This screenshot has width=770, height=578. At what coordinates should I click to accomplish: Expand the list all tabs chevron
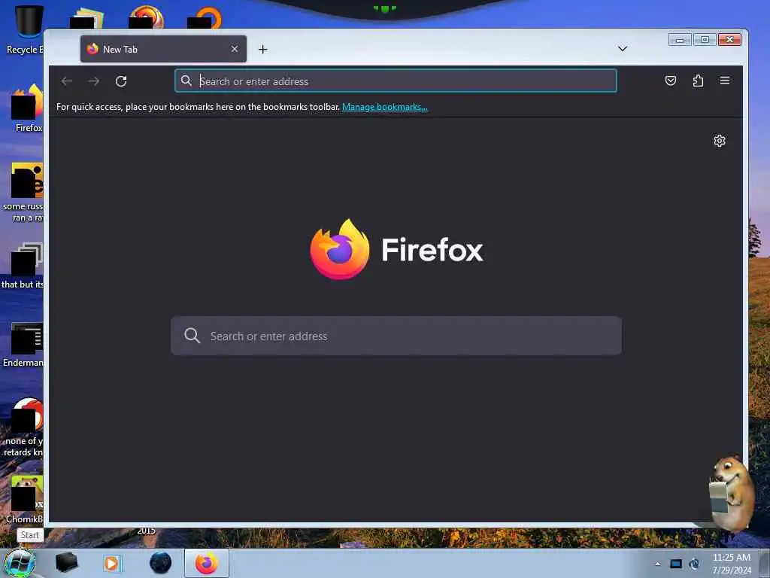(622, 49)
